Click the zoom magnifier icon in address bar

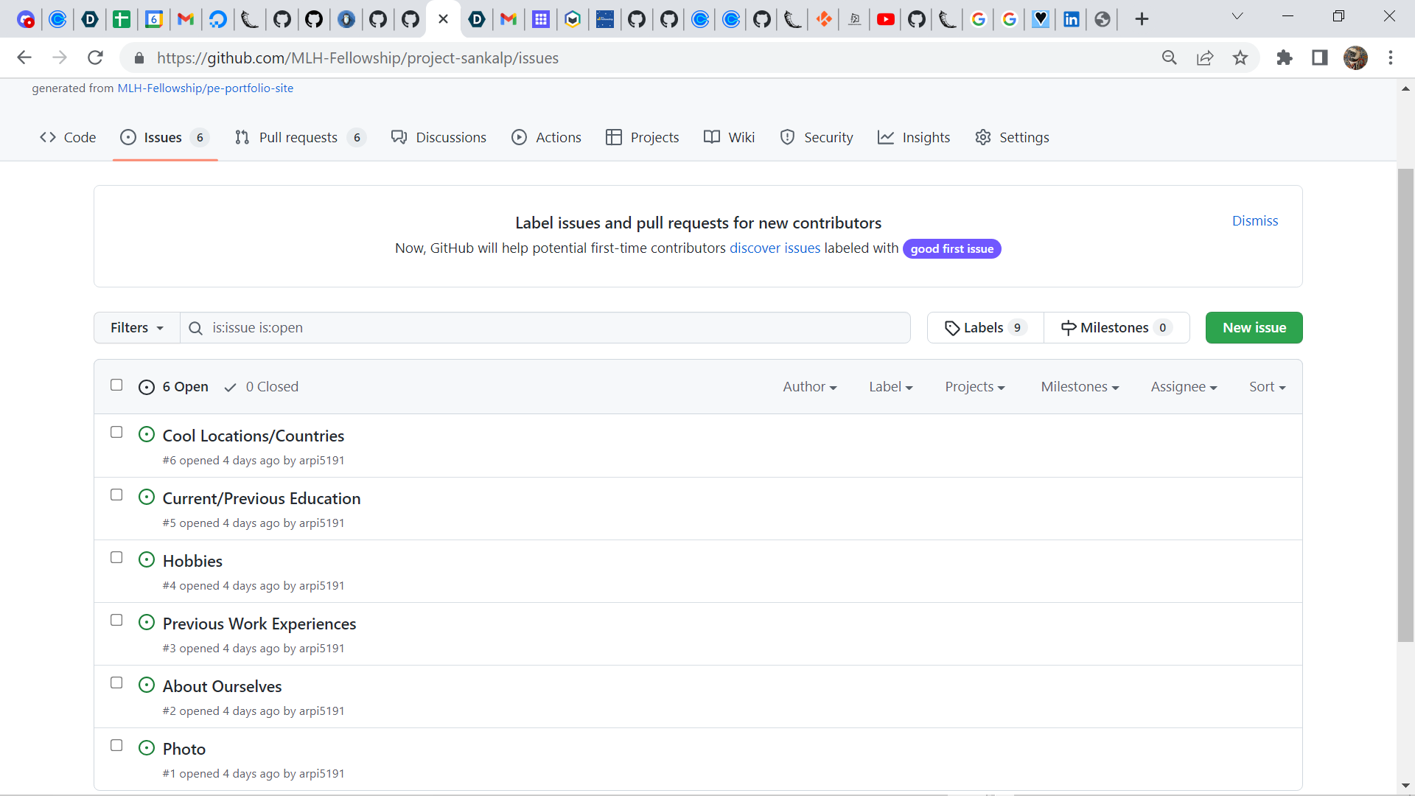pos(1170,57)
